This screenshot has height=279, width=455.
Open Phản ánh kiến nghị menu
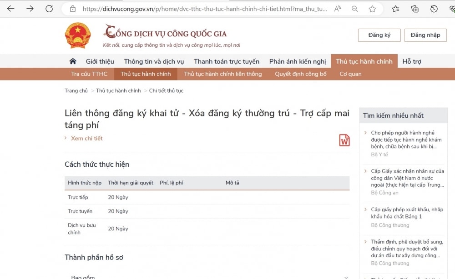coord(298,61)
